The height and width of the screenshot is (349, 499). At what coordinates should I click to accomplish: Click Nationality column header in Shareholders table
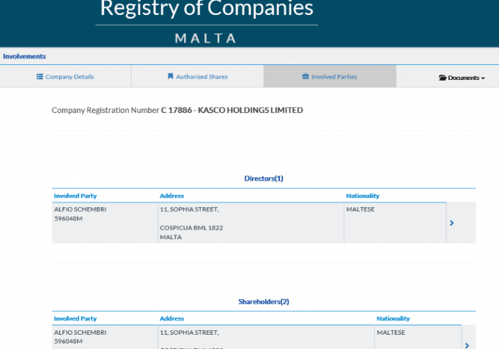click(x=393, y=318)
